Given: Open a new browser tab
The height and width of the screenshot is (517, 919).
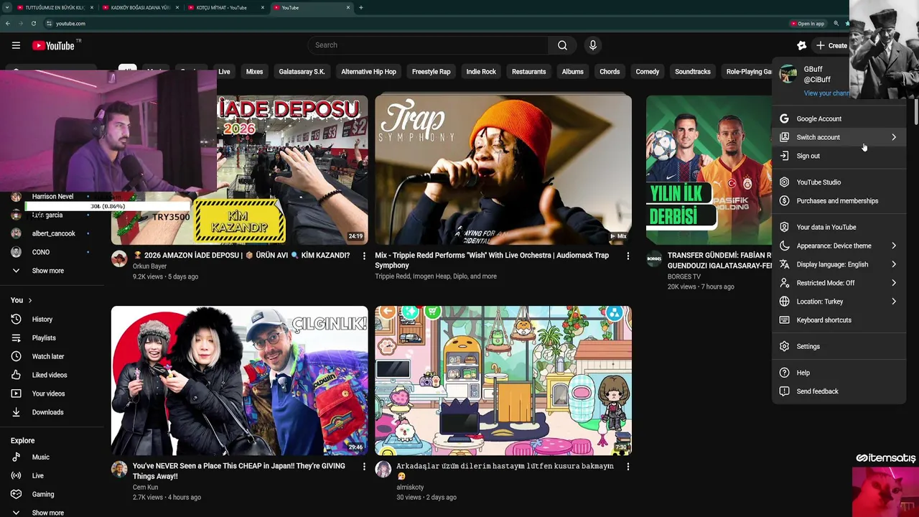Looking at the screenshot, I should click(x=360, y=8).
